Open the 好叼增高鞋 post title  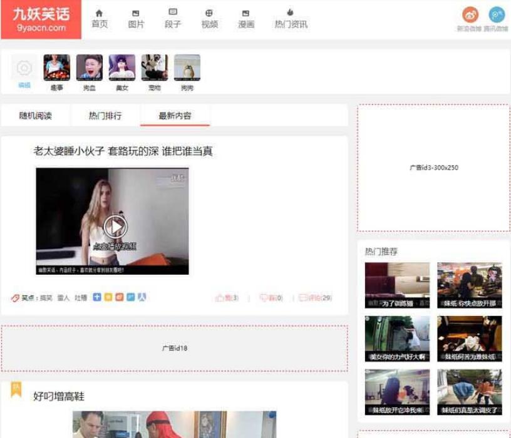pyautogui.click(x=59, y=395)
